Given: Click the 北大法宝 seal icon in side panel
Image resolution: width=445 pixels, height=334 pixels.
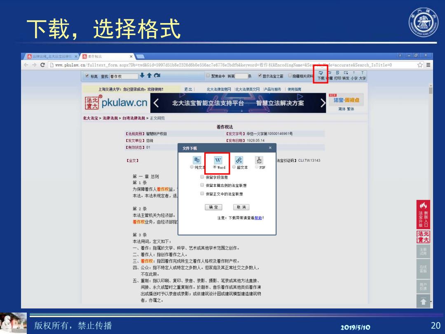Looking at the screenshot, I should point(423,237).
